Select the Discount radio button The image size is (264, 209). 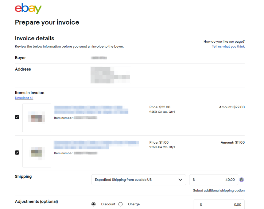pos(94,204)
